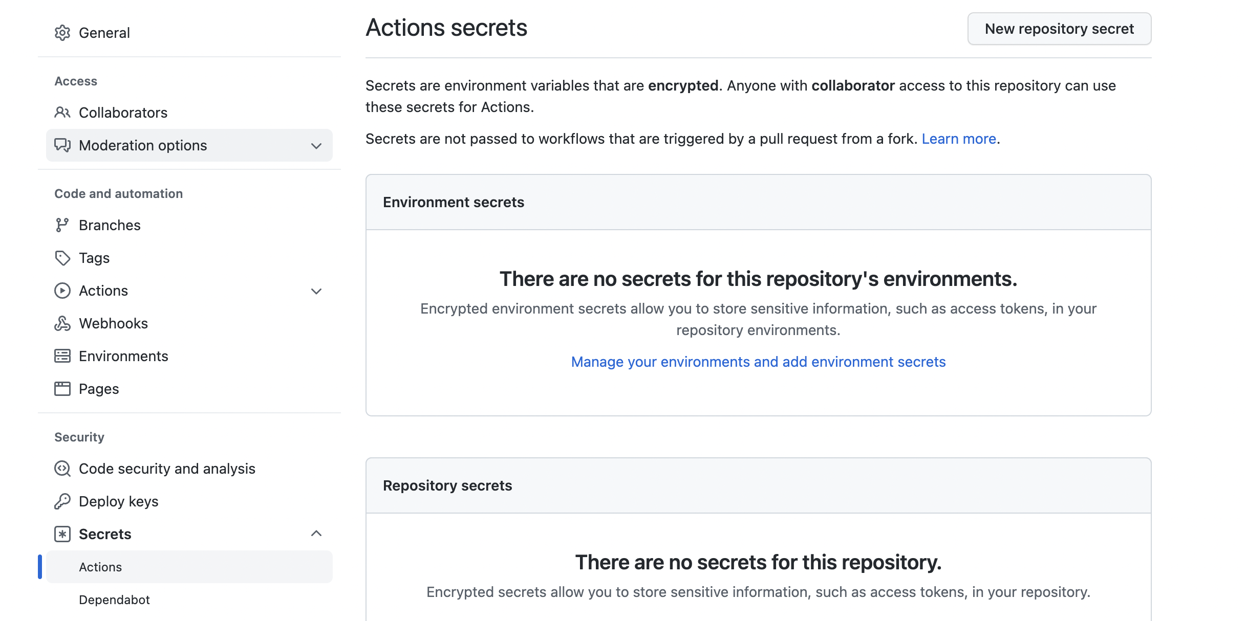Open Code security and analysis settings

pos(167,469)
